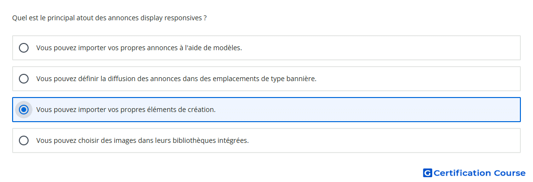Click the selected radio for éléments de création
Screen dimensions: 533x182
(24, 110)
